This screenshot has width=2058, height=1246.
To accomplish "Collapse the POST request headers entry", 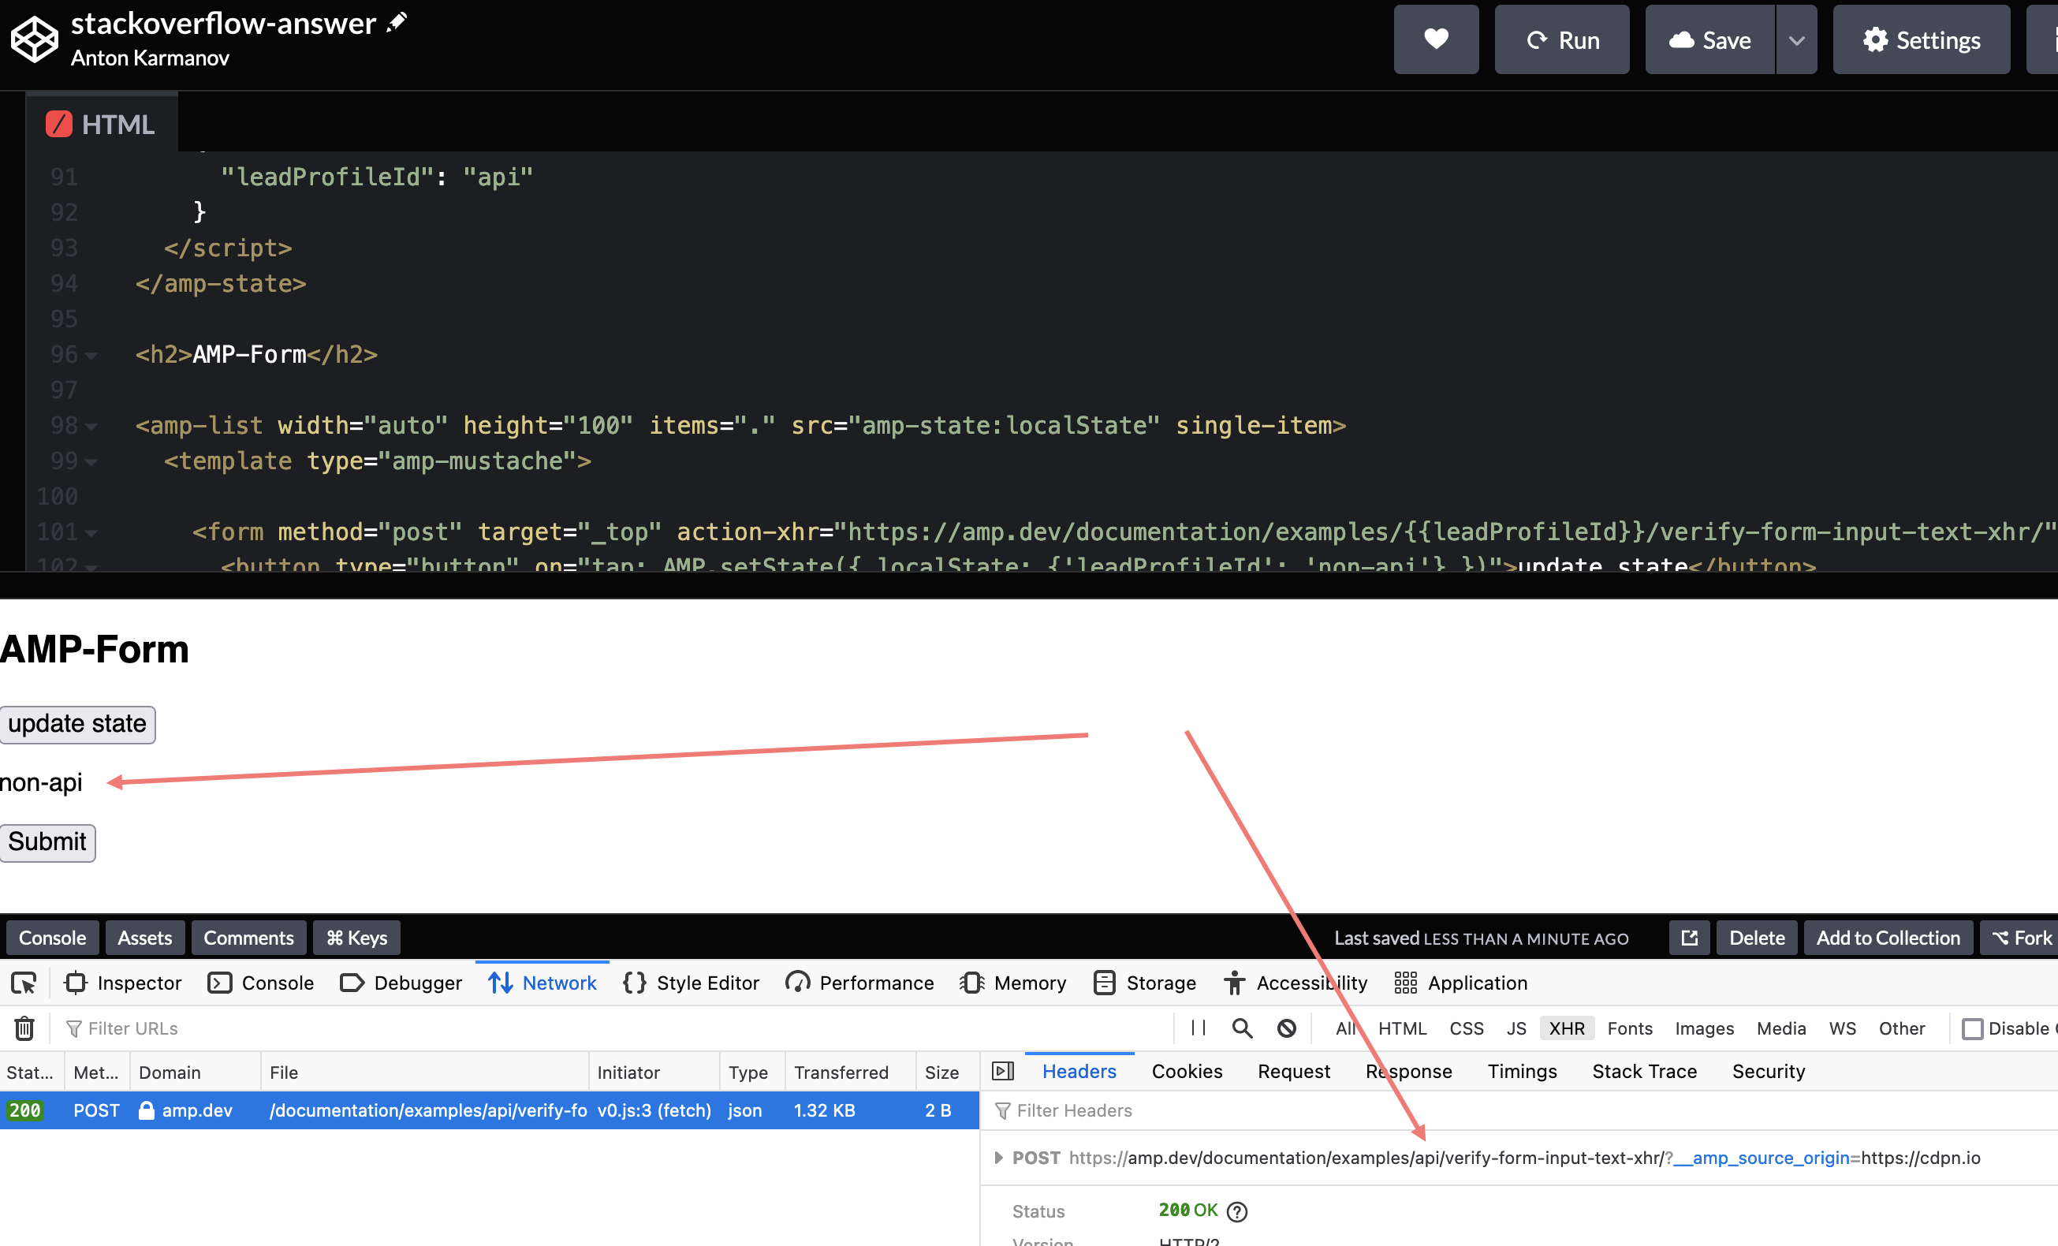I will click(999, 1158).
